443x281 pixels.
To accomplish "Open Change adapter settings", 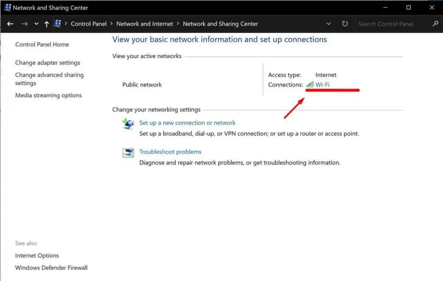I will [47, 63].
